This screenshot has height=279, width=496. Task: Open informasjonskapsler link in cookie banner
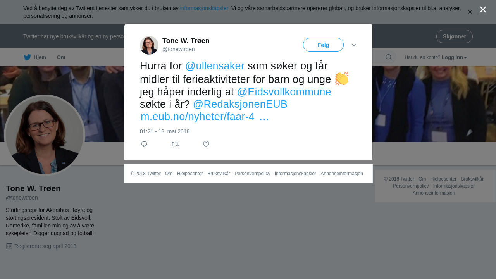click(204, 8)
